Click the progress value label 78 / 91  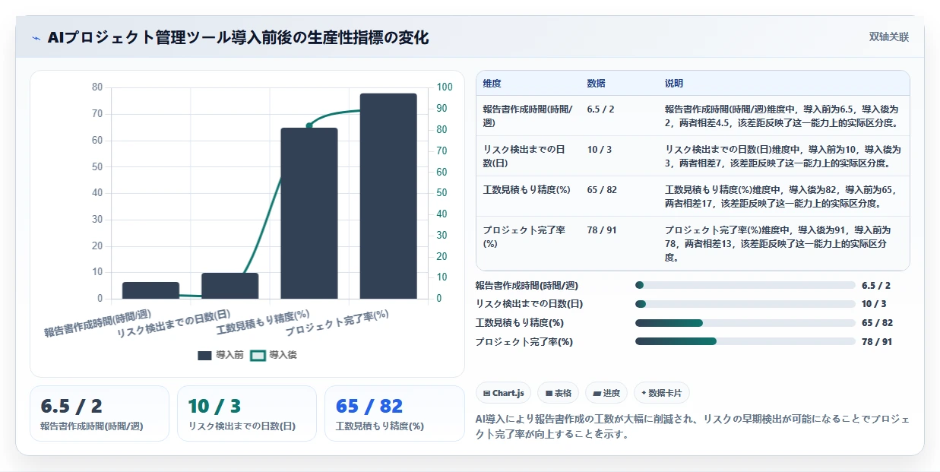(x=877, y=342)
